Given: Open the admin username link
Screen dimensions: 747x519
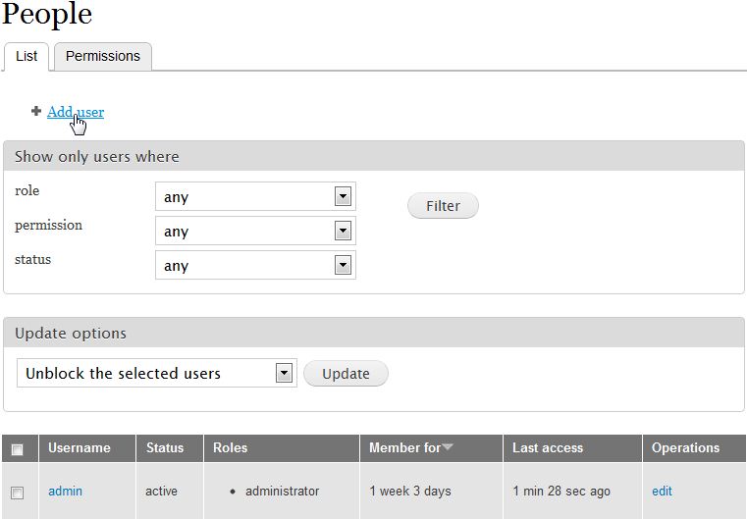Looking at the screenshot, I should (65, 491).
